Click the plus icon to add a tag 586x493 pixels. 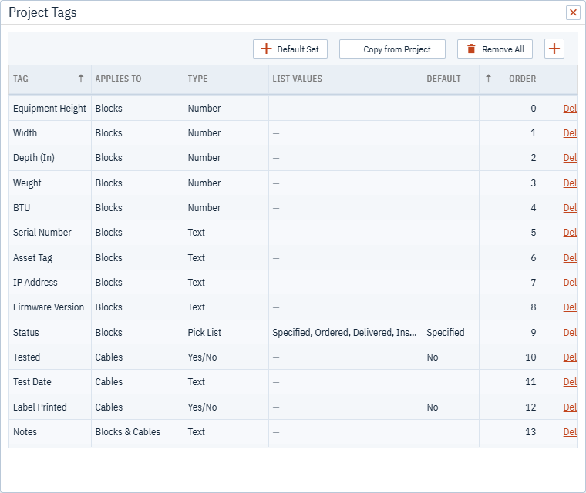pyautogui.click(x=554, y=49)
